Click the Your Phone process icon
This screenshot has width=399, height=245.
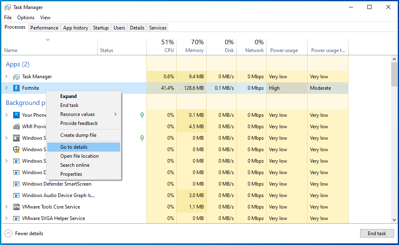click(x=16, y=115)
